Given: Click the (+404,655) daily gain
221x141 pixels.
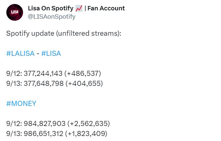Looking at the screenshot, I should click(x=84, y=84).
